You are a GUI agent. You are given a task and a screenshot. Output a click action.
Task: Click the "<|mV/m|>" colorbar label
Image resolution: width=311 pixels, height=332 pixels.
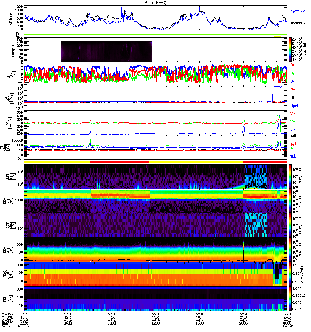click(303, 274)
